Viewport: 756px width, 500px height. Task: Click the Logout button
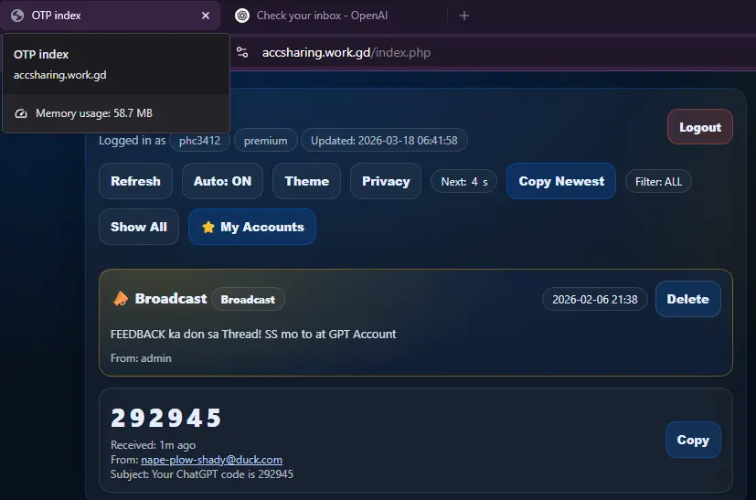700,127
